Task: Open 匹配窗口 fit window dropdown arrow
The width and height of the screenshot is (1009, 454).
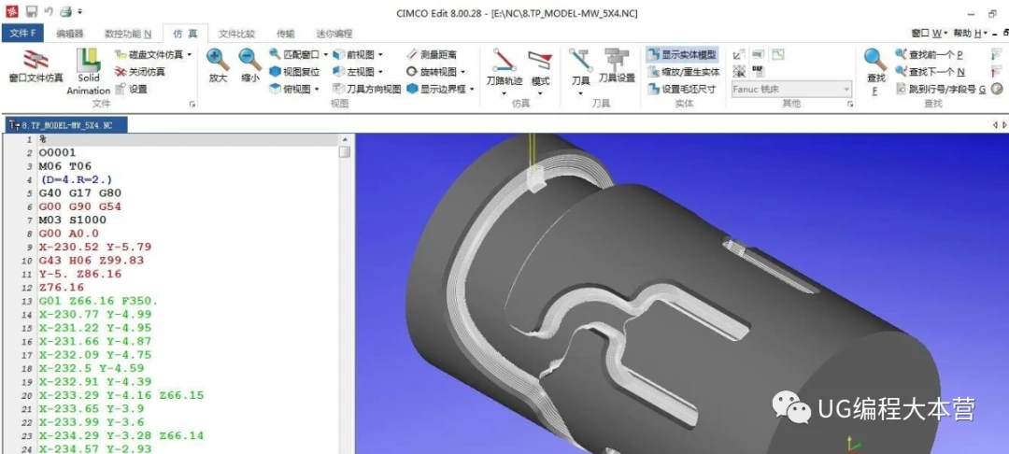Action: (326, 55)
